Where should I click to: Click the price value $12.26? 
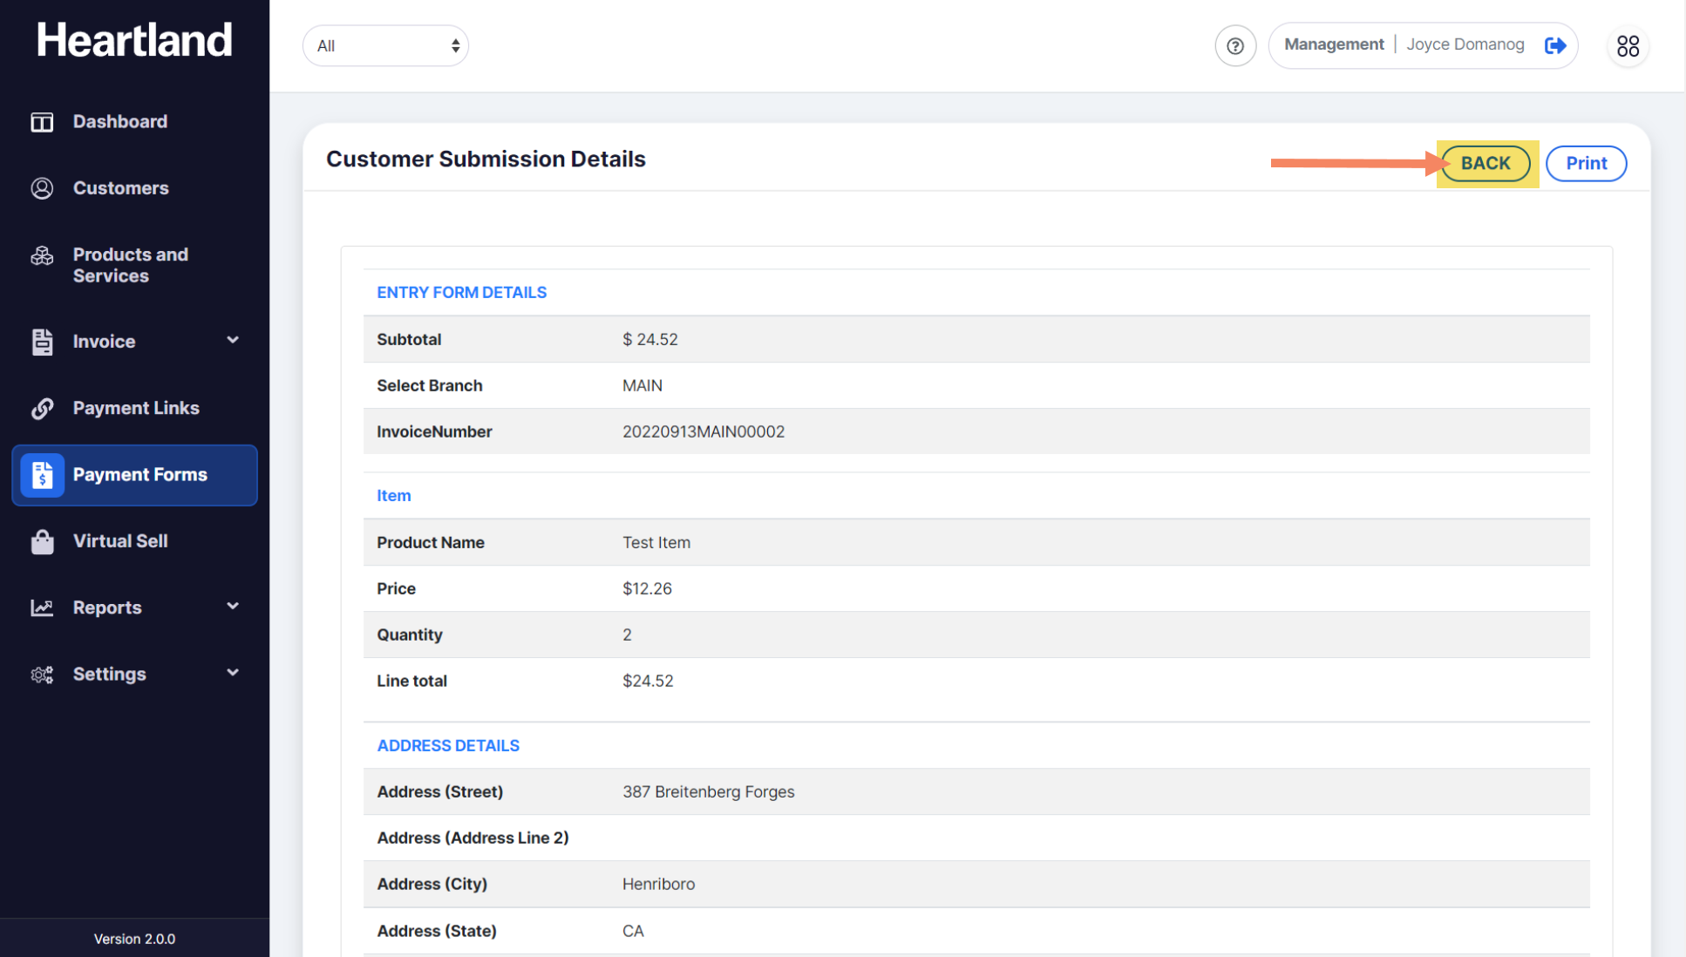pos(647,588)
